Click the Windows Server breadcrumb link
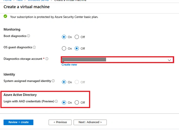 [38, 1]
